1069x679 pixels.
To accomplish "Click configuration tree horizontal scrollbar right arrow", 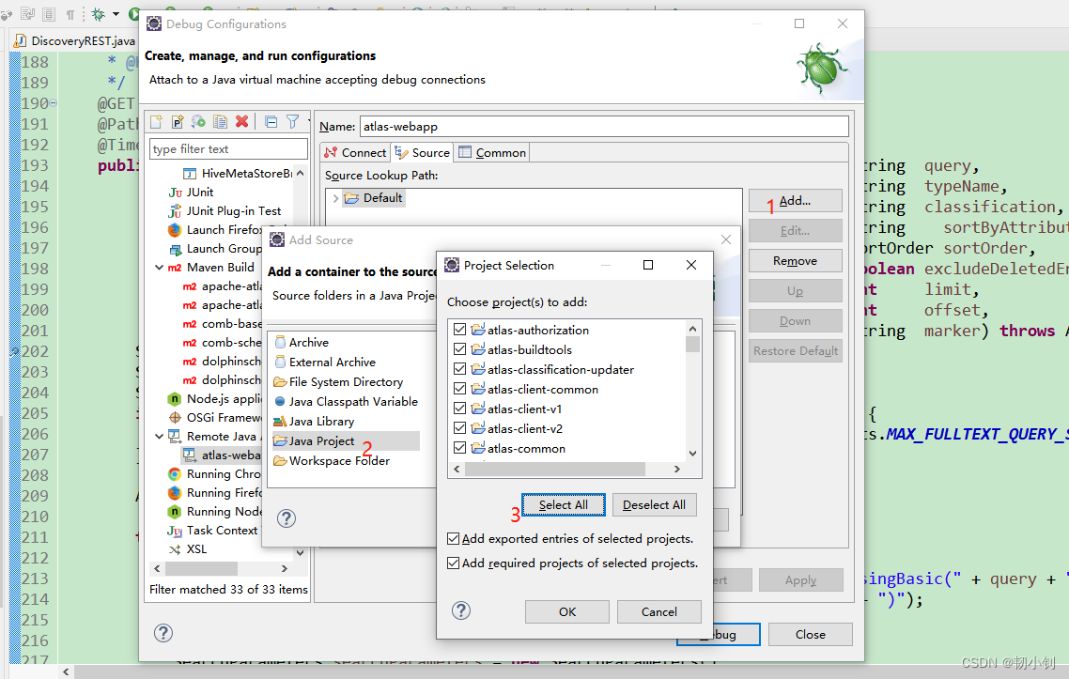I will (285, 568).
